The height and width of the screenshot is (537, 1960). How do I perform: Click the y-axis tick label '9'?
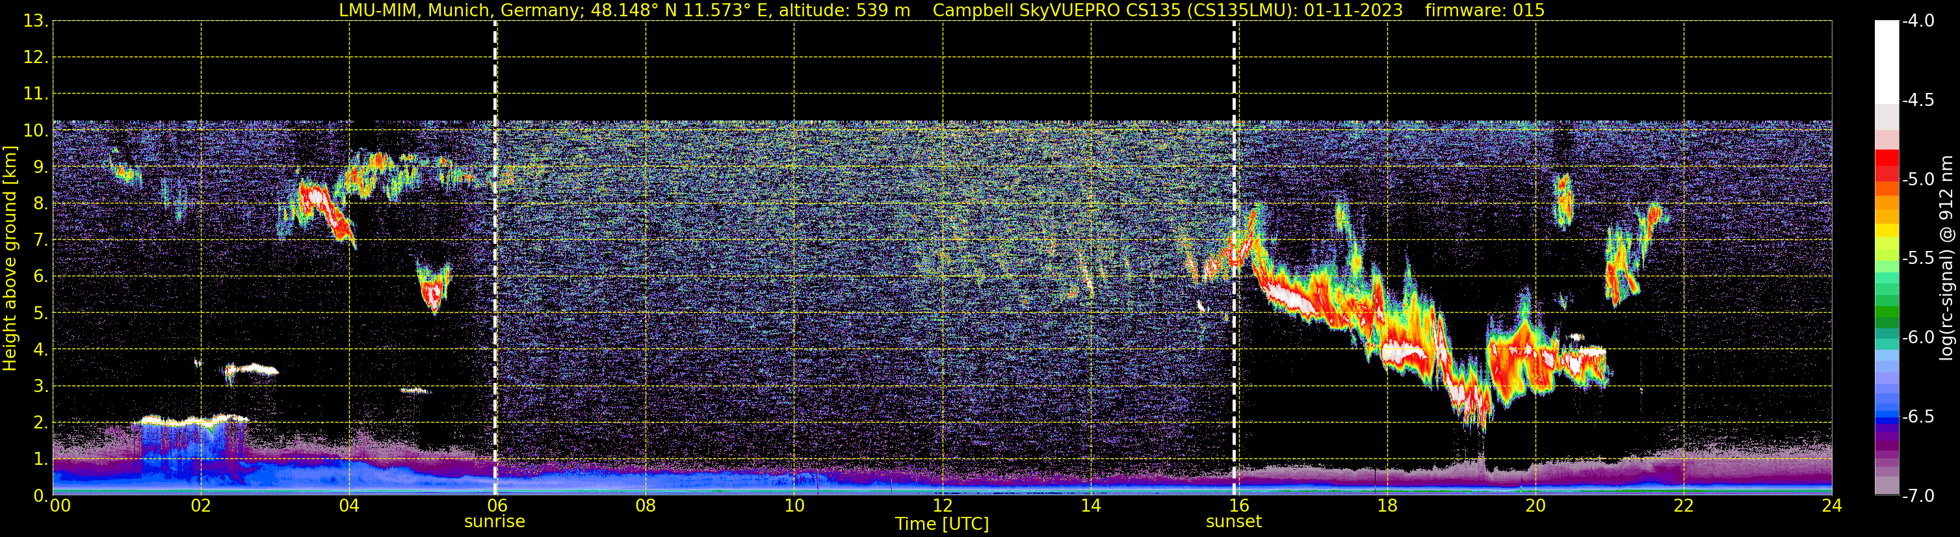pos(40,167)
